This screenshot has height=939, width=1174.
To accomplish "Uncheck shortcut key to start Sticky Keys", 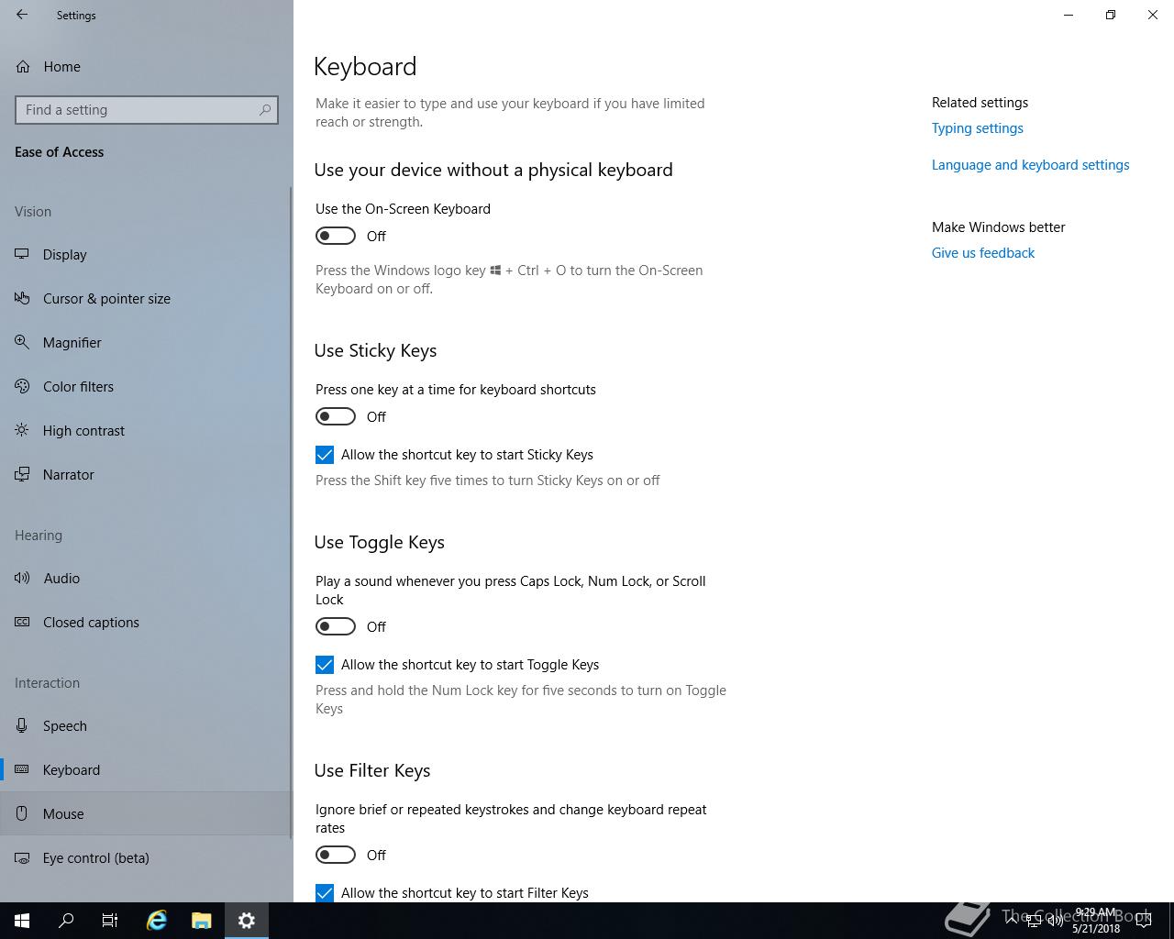I will pyautogui.click(x=325, y=455).
